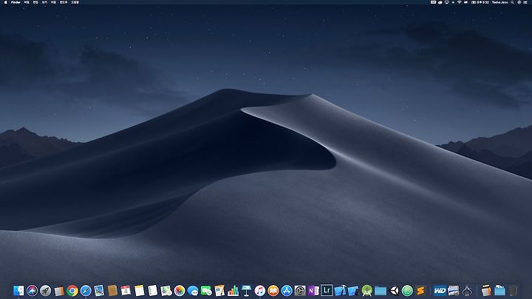The image size is (532, 299).
Task: Launch the App Store
Action: pyautogui.click(x=287, y=291)
